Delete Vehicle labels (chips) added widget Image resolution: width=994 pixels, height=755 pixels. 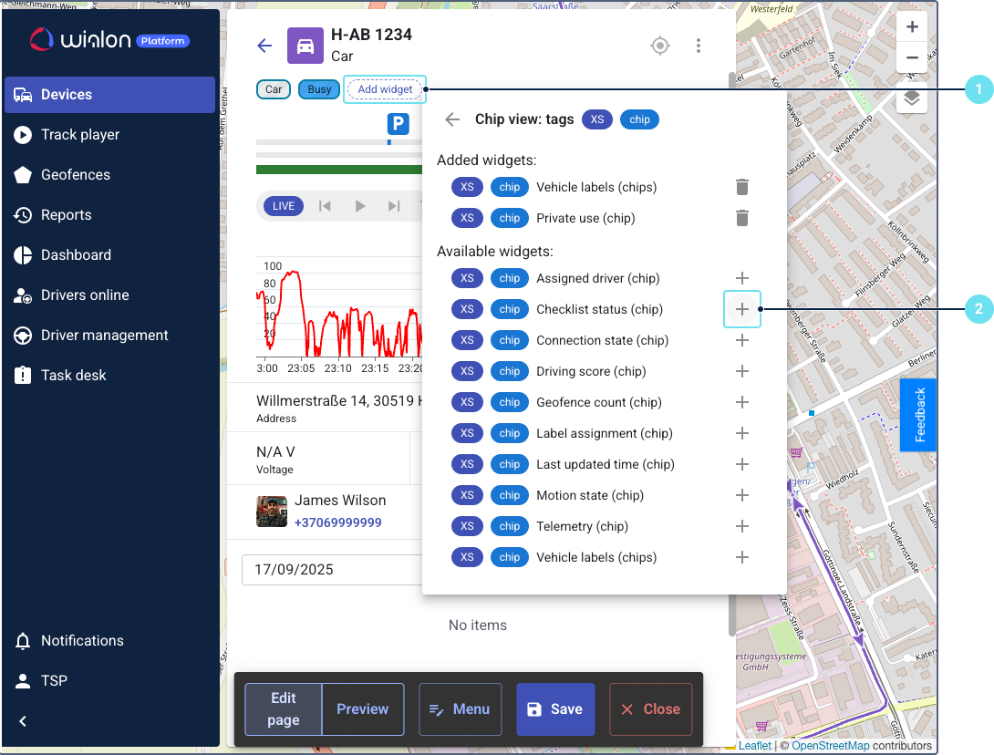[742, 187]
